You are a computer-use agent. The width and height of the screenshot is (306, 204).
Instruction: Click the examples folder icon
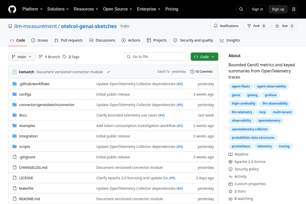click(x=15, y=126)
